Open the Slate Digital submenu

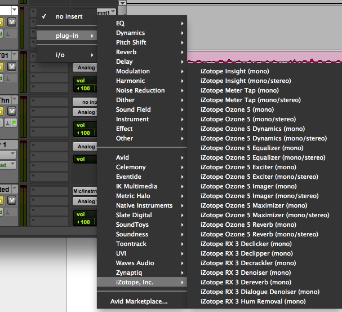[142, 215]
